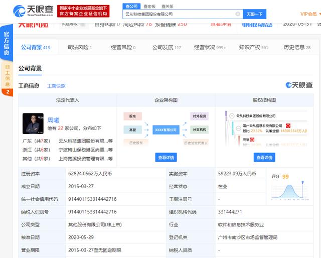Click the TianYanCha logo in header
The width and height of the screenshot is (321, 258).
33,11
